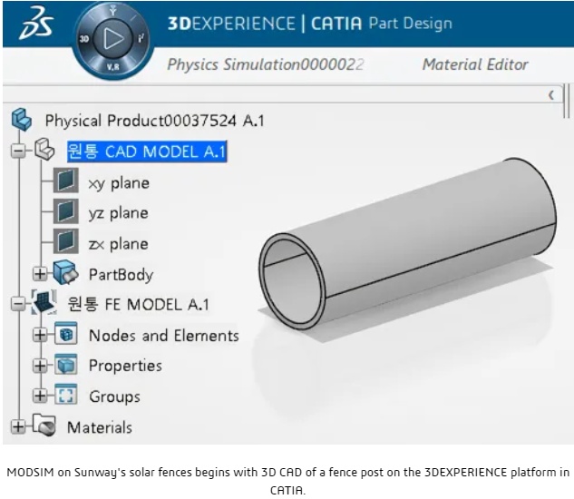Click the PartBody icon
Image resolution: width=574 pixels, height=499 pixels.
pos(65,272)
